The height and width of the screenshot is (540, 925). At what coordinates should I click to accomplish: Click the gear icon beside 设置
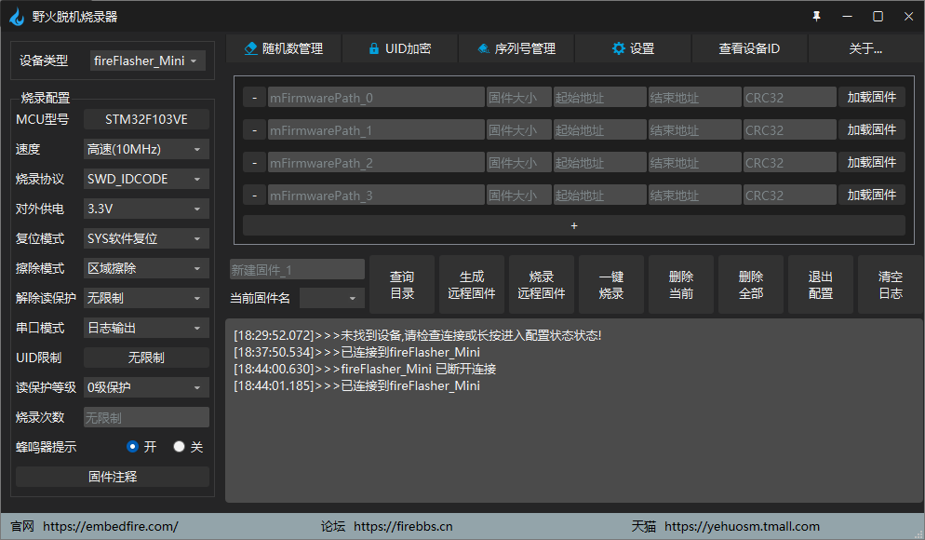coord(618,48)
